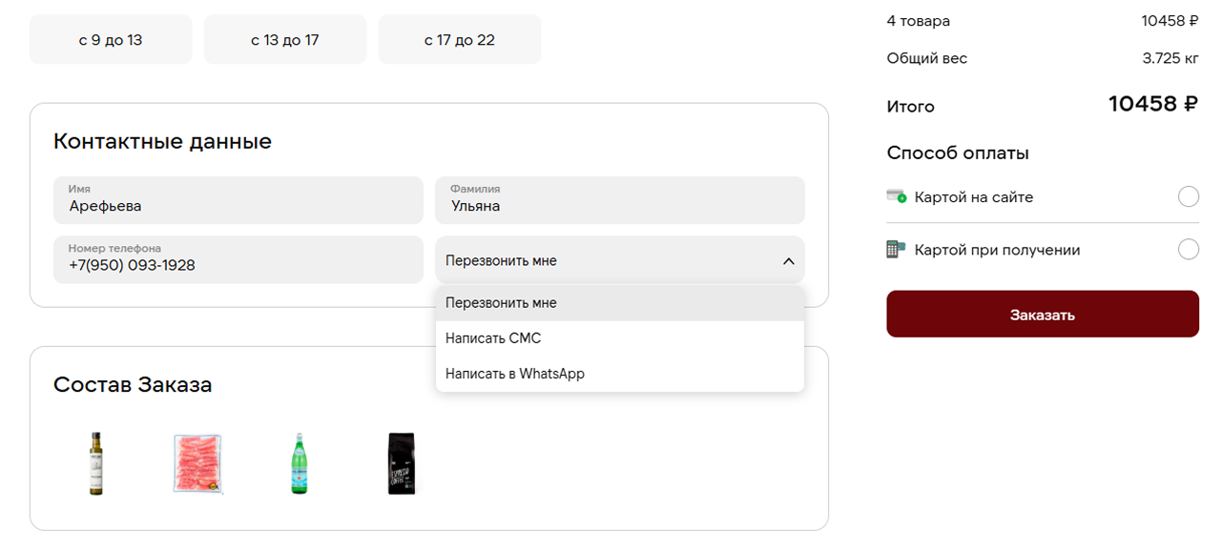This screenshot has width=1222, height=551.
Task: Click the POS terminal icon for card on delivery
Action: pyautogui.click(x=896, y=250)
